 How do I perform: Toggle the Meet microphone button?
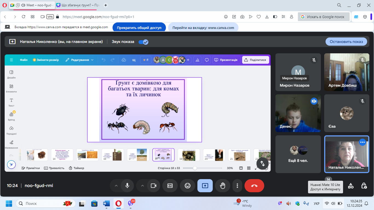click(x=127, y=186)
